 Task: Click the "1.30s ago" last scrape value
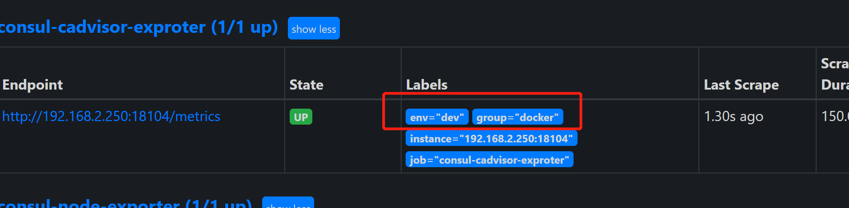(733, 116)
